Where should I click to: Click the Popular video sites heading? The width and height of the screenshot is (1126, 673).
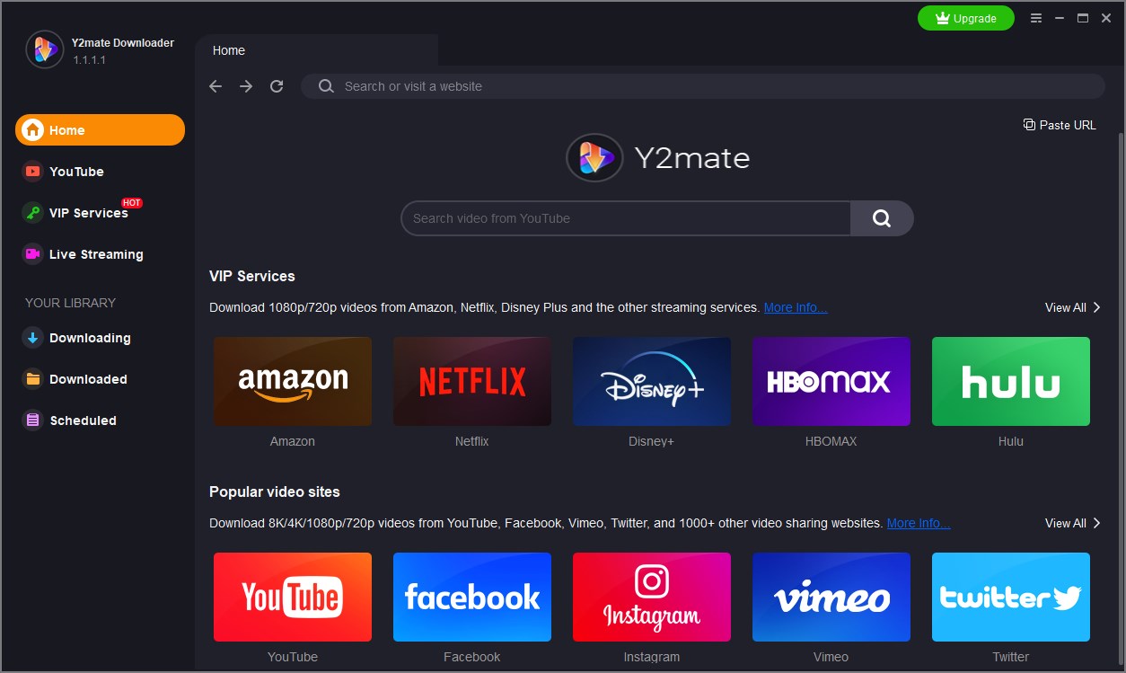tap(275, 491)
